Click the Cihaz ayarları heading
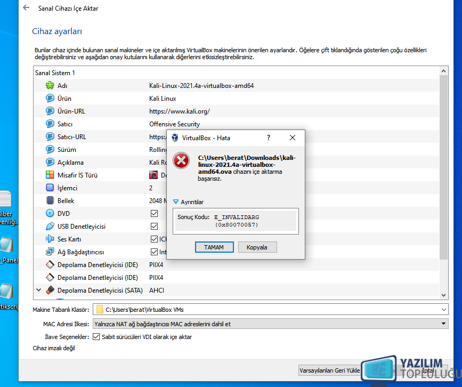 [57, 31]
